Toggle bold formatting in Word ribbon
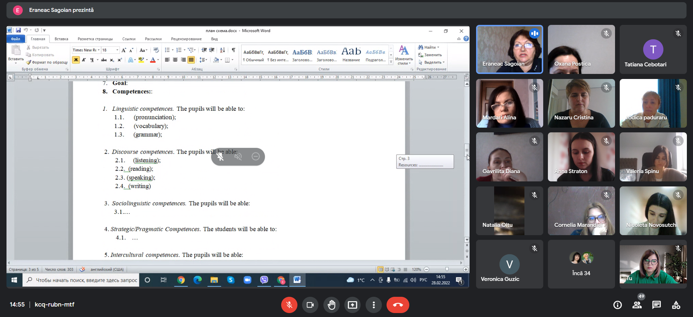The height and width of the screenshot is (317, 693). [76, 60]
